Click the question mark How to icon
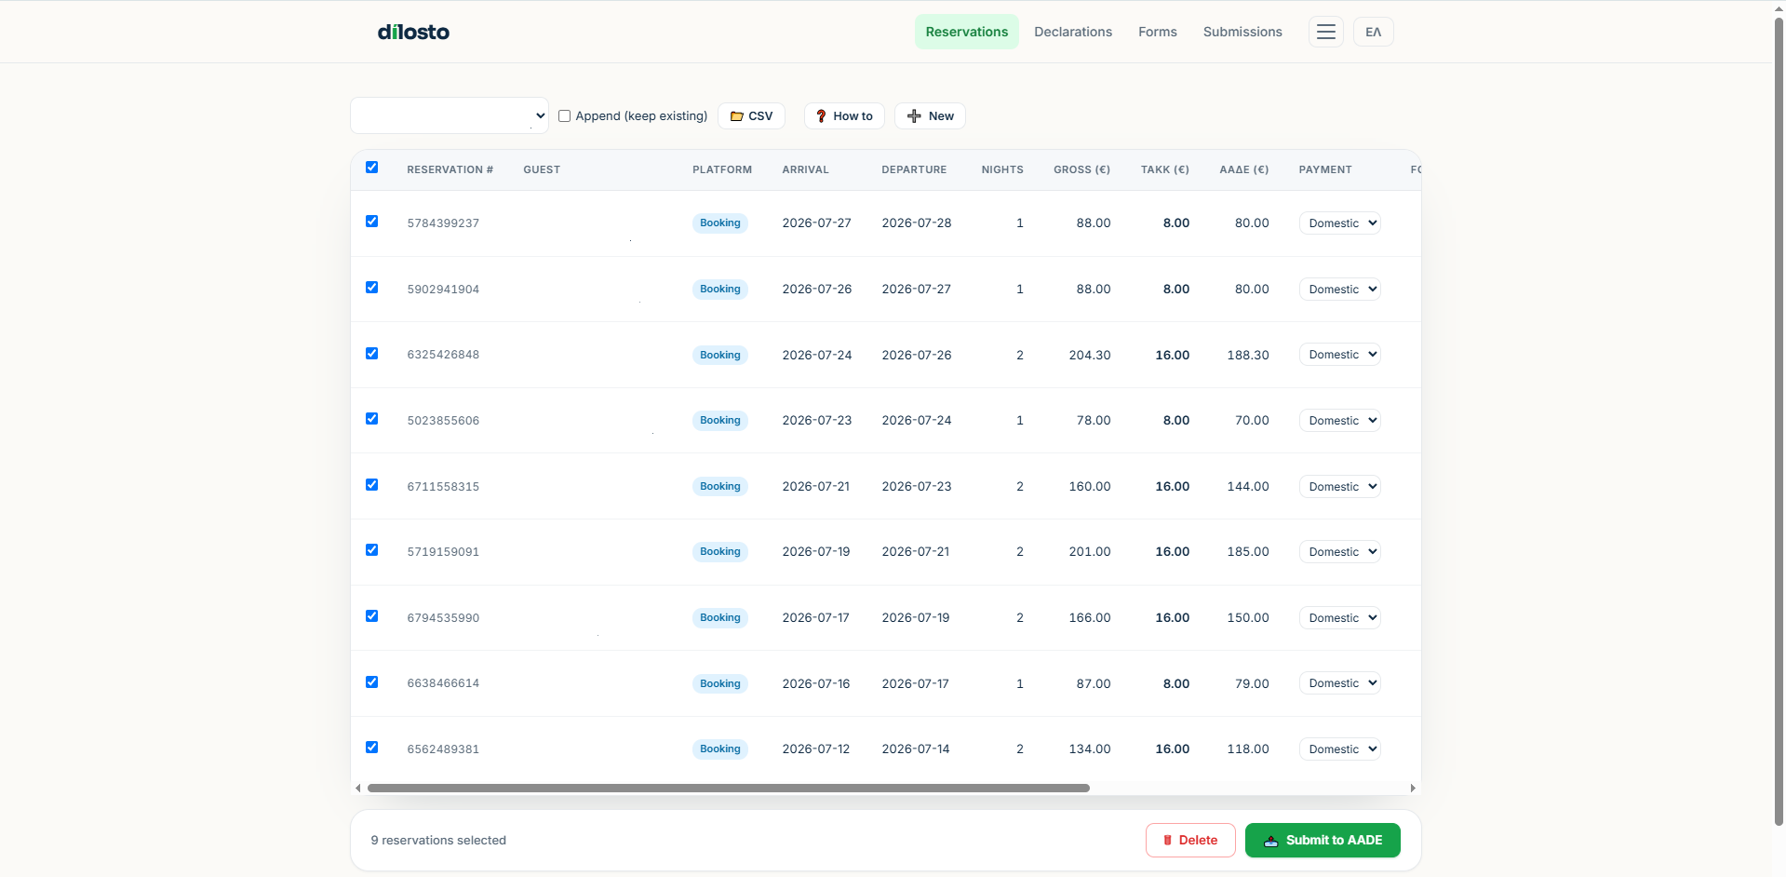This screenshot has height=877, width=1786. pos(821,116)
